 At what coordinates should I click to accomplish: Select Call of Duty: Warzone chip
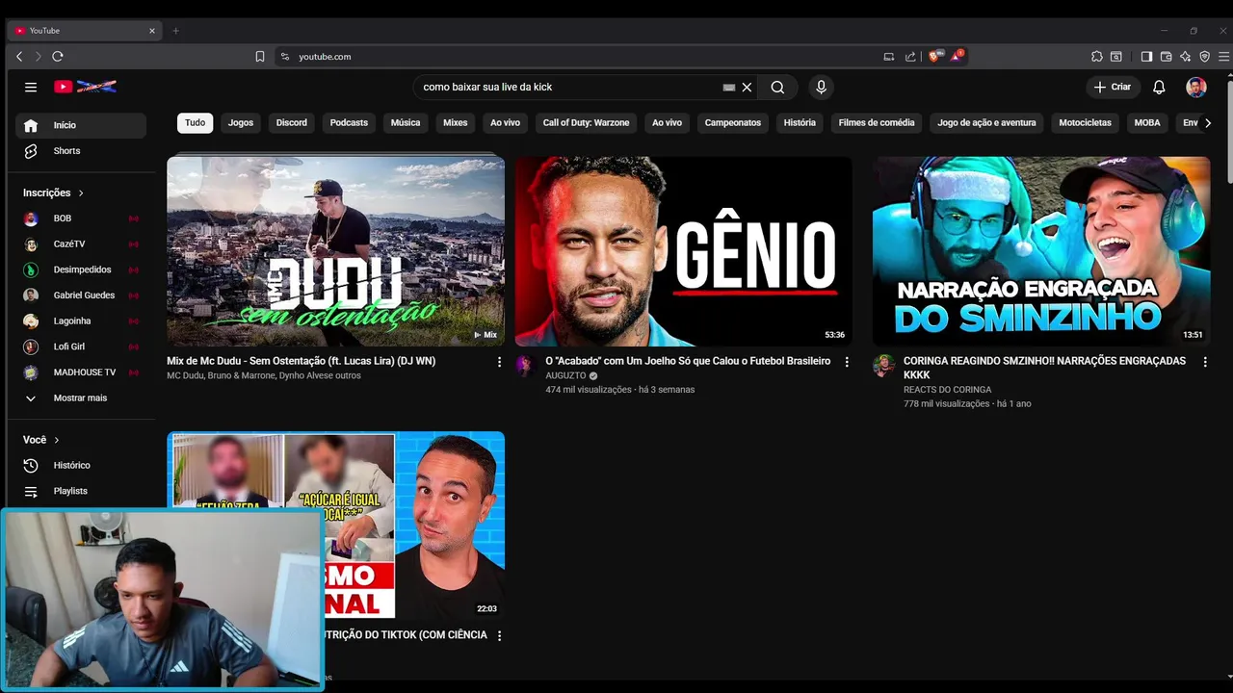(x=586, y=123)
